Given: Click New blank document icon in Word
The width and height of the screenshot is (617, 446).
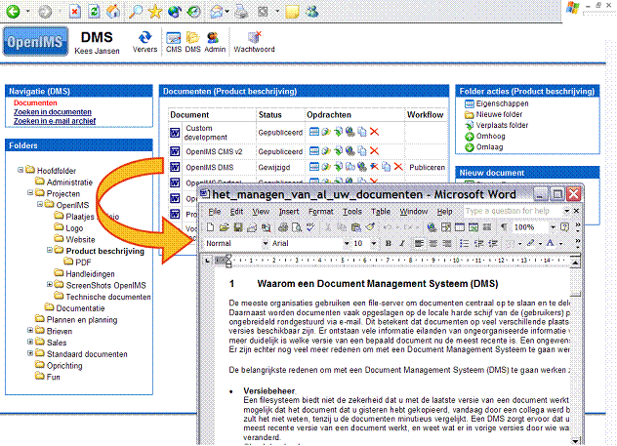Looking at the screenshot, I should 211,227.
